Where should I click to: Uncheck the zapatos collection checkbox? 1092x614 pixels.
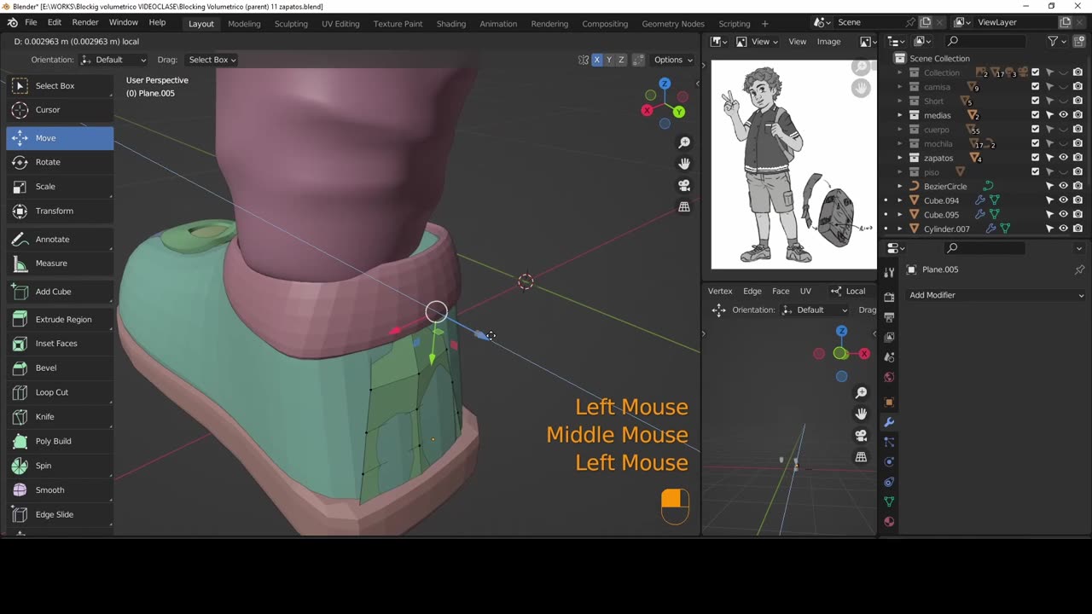point(1036,158)
